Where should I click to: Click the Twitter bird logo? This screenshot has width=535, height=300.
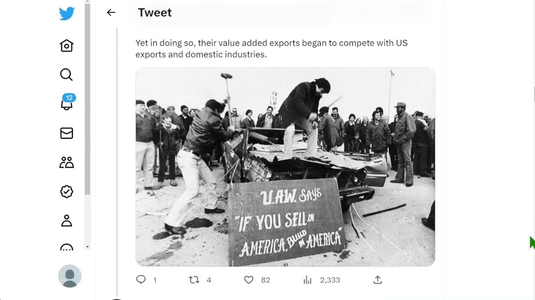(67, 14)
